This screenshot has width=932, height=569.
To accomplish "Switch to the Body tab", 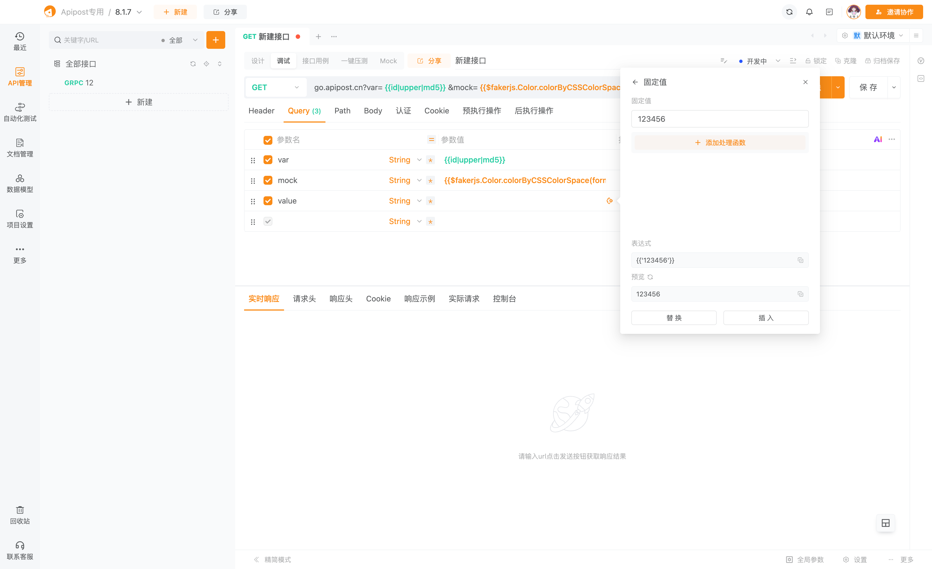I will pyautogui.click(x=373, y=111).
